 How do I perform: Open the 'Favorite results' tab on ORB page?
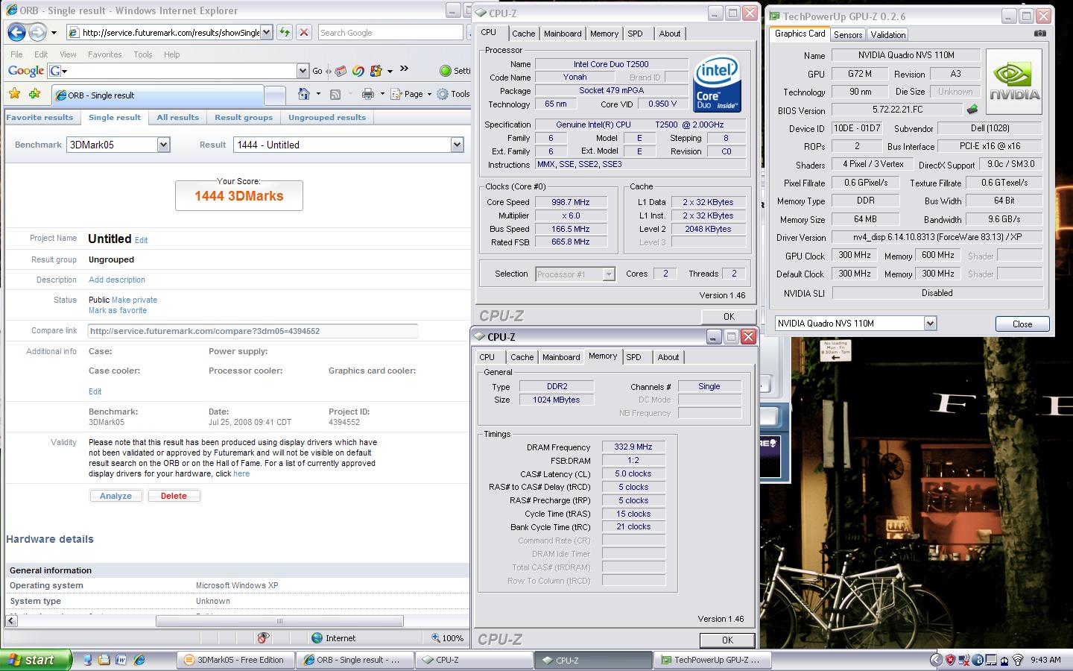click(x=39, y=117)
